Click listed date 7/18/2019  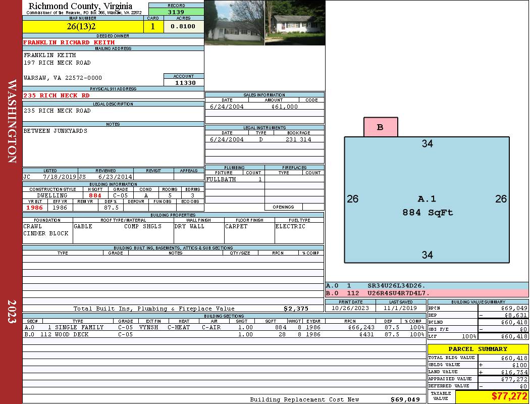tap(60, 177)
